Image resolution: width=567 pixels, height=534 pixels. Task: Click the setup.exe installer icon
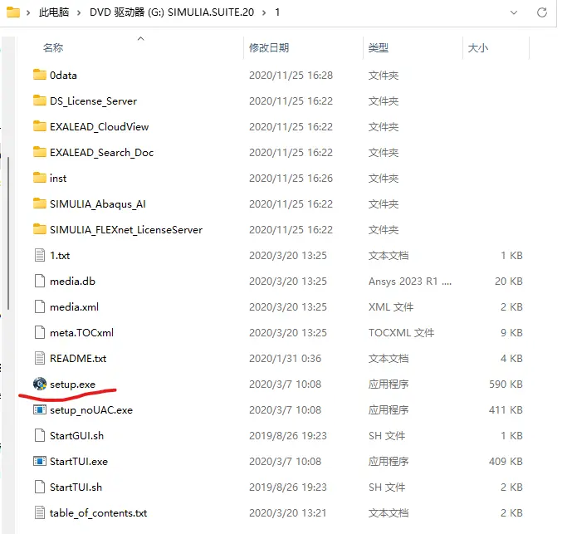point(40,384)
